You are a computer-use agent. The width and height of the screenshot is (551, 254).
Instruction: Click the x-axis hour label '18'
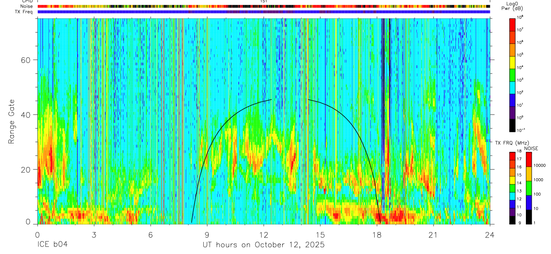[x=377, y=235]
